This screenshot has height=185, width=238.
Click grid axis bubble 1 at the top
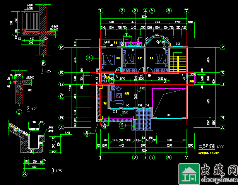pos(101,11)
